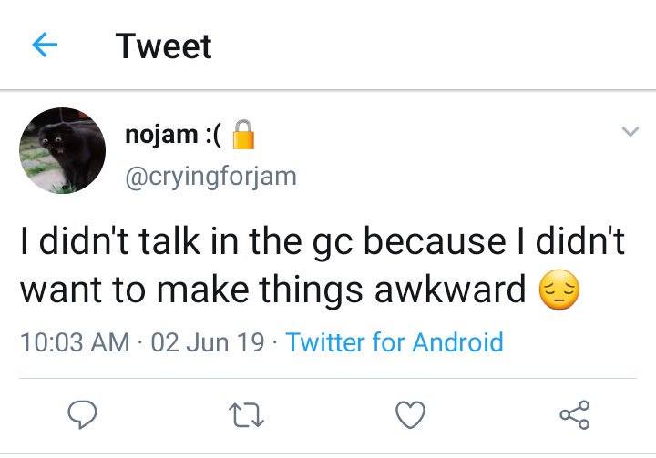The width and height of the screenshot is (656, 458).
Task: Click the empty header area beside Tweet
Action: click(x=434, y=46)
